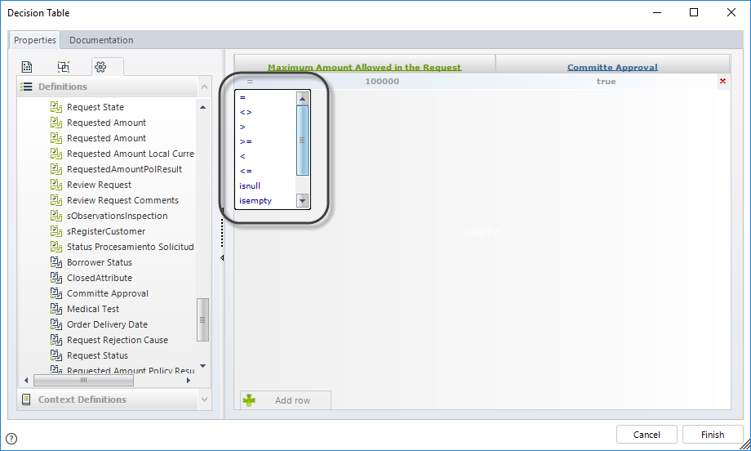Screen dimensions: 751x451
Task: Select Status Procesamiento Solicitud item
Action: 131,247
